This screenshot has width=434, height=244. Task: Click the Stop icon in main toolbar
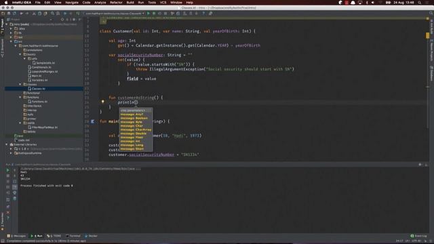[165, 14]
